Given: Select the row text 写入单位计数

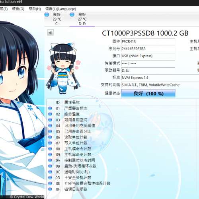Looking at the screenshot, I should (76, 143).
